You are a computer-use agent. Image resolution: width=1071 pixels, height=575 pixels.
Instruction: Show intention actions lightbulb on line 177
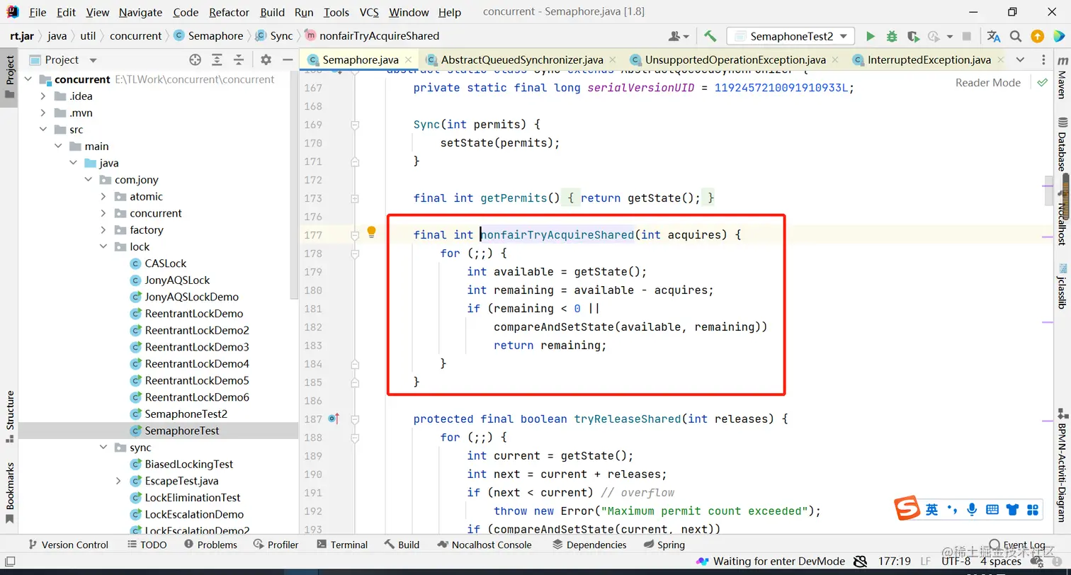[371, 232]
